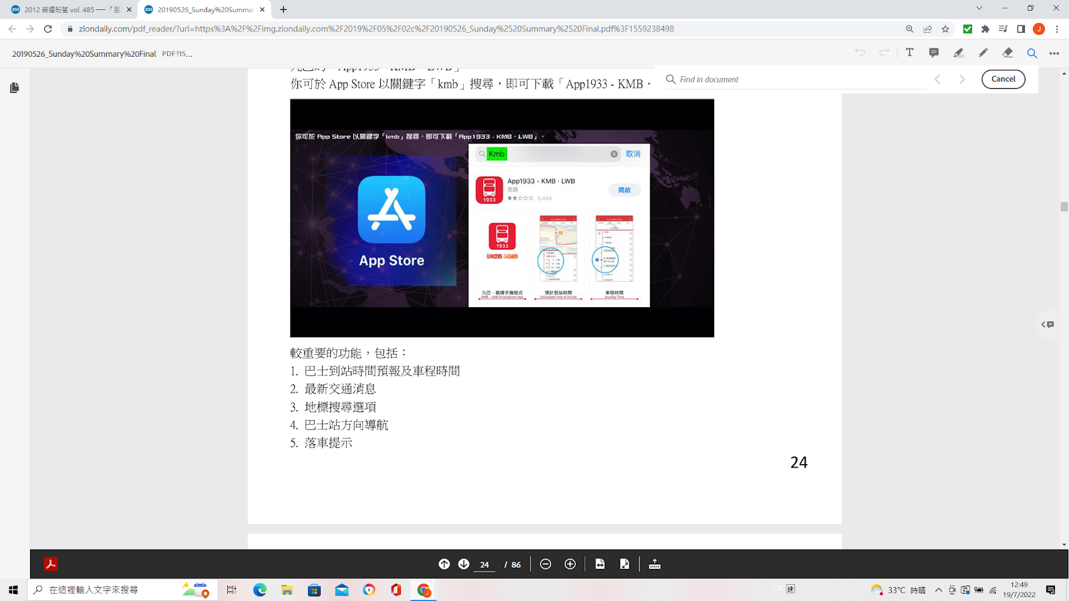
Task: Open the Windows notification center
Action: pyautogui.click(x=1051, y=590)
